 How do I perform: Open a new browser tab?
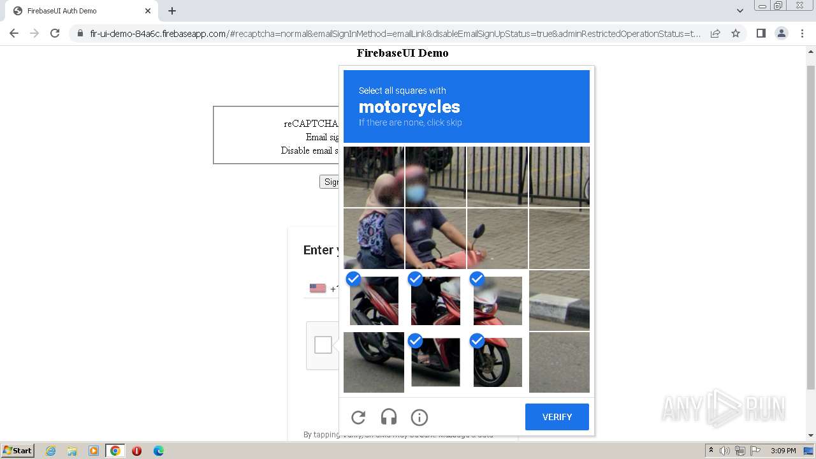[172, 11]
